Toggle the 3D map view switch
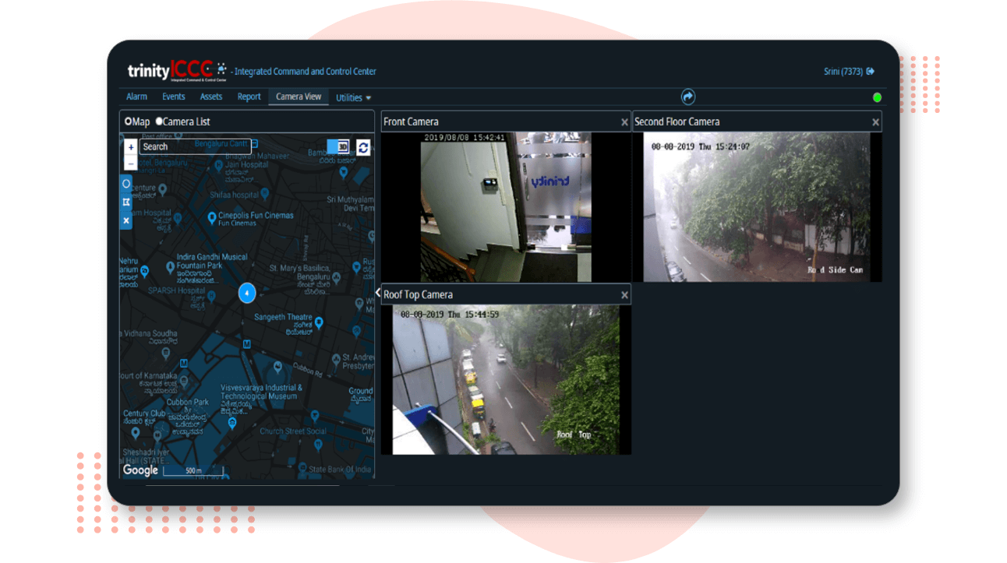This screenshot has width=1007, height=563. [x=338, y=147]
